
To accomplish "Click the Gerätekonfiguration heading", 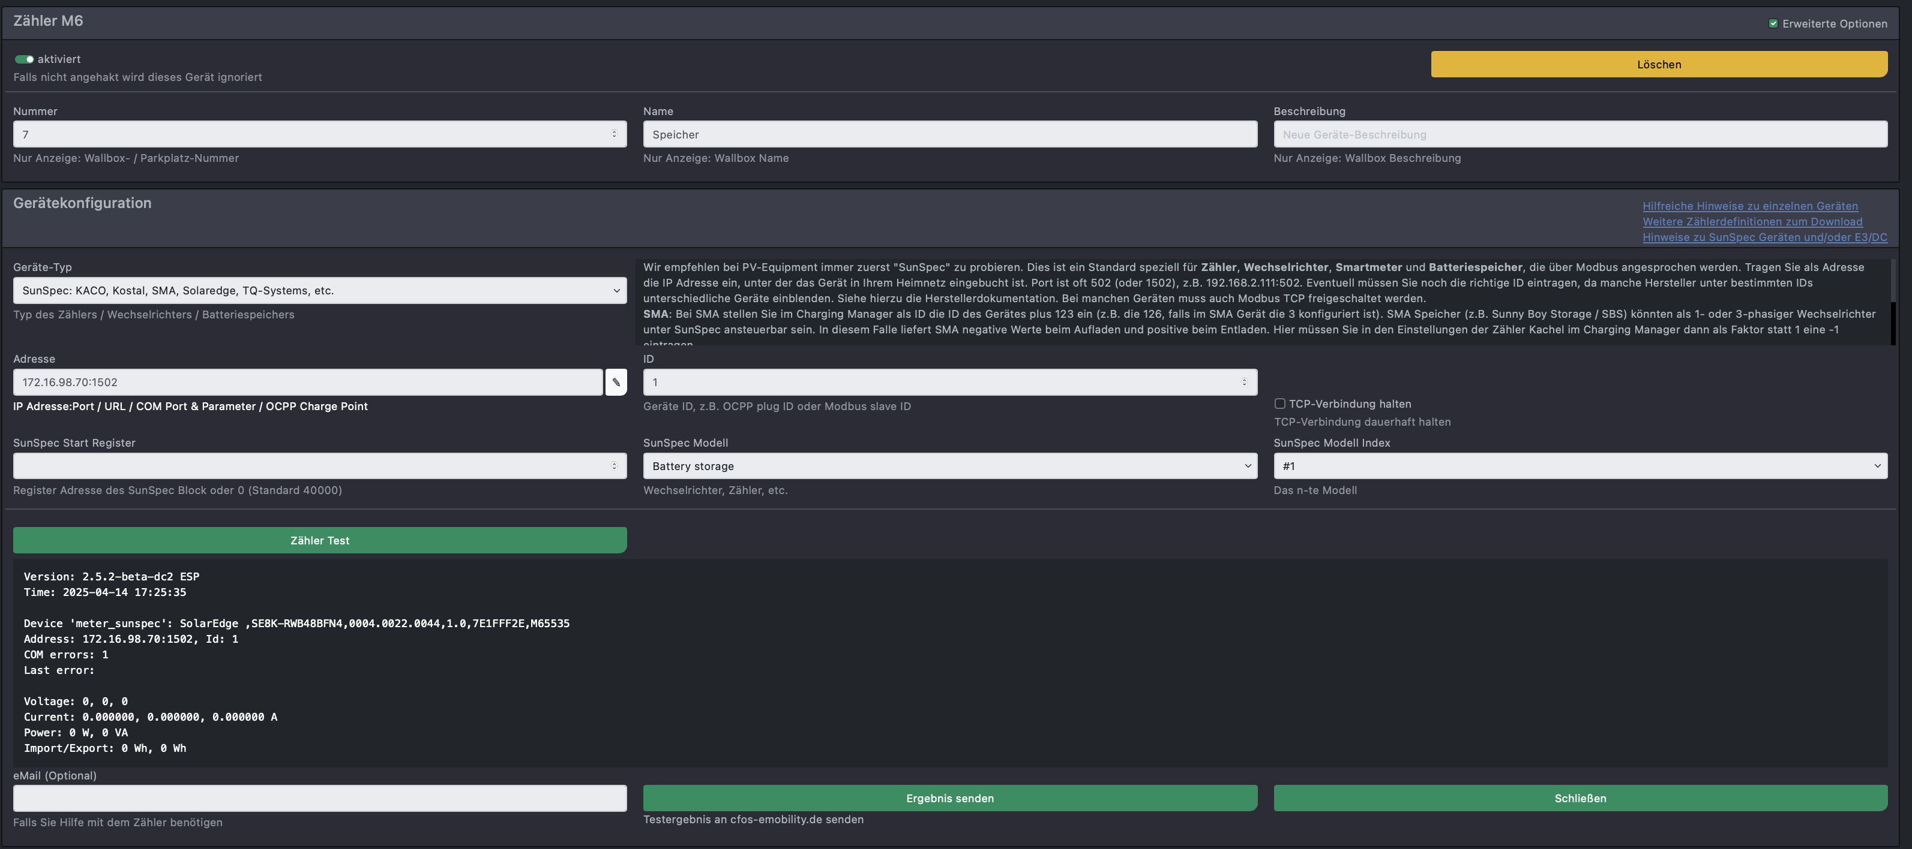I will (82, 203).
